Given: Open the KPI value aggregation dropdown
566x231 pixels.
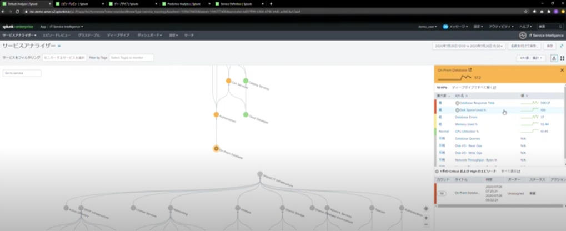Looking at the screenshot, I should click(531, 58).
